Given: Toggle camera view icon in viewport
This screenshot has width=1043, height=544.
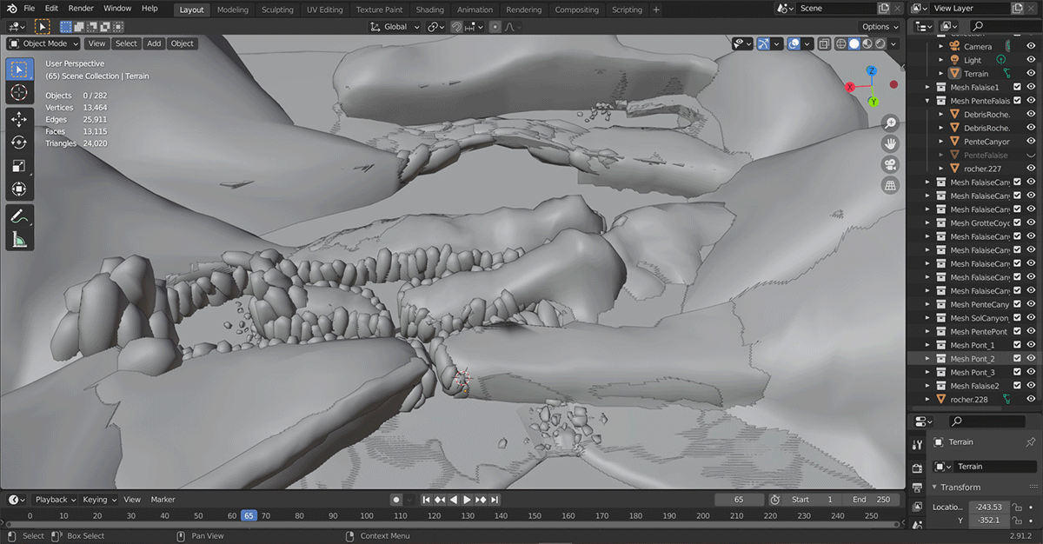Looking at the screenshot, I should [x=890, y=164].
